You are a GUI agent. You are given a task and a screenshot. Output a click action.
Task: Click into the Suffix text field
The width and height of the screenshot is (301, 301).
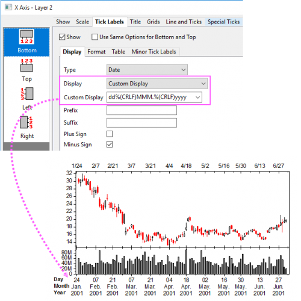(141, 123)
